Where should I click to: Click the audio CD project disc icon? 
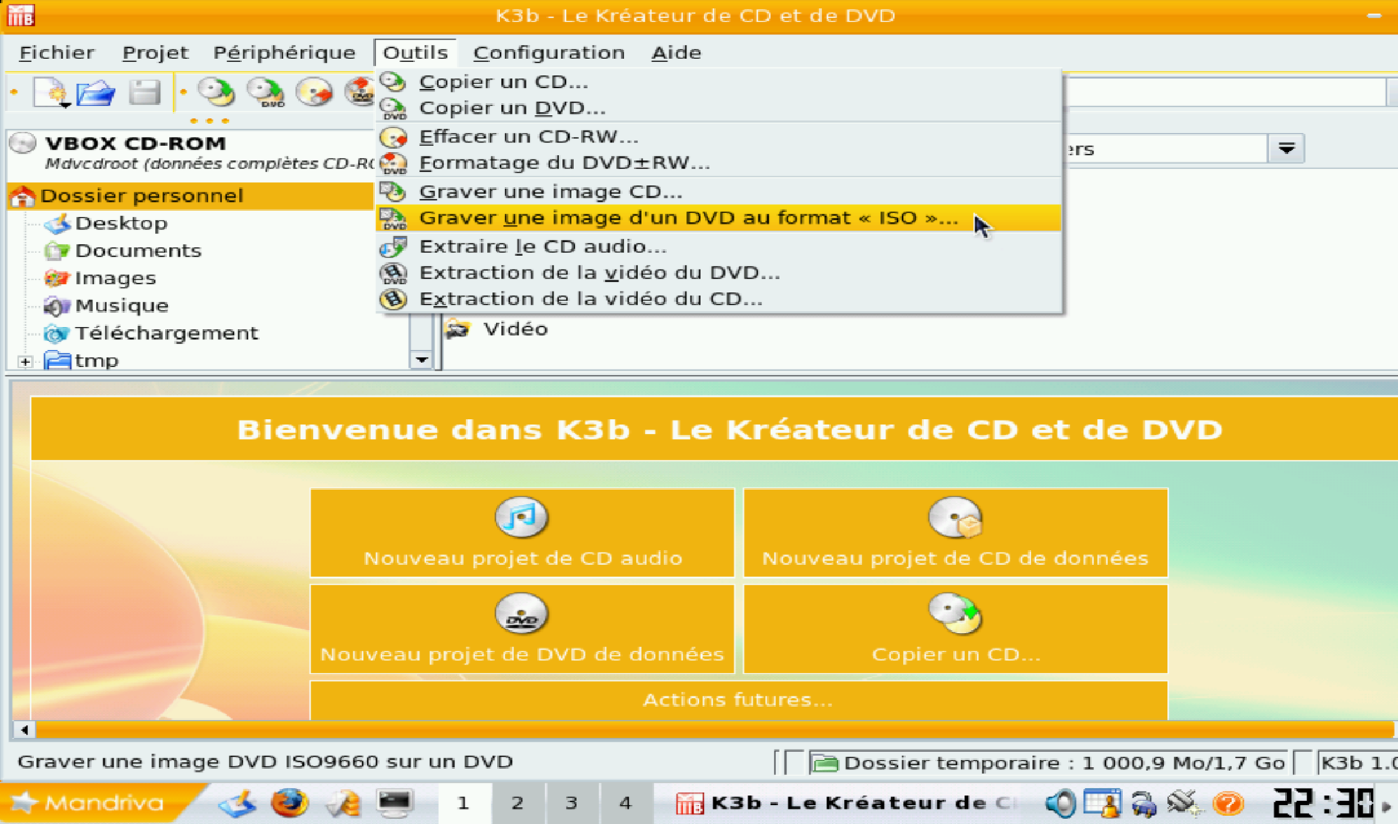click(x=522, y=516)
